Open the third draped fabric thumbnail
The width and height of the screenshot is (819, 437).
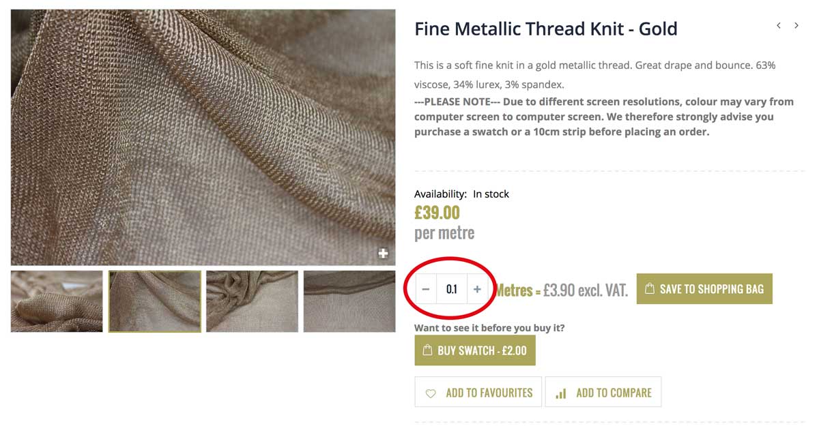[252, 301]
